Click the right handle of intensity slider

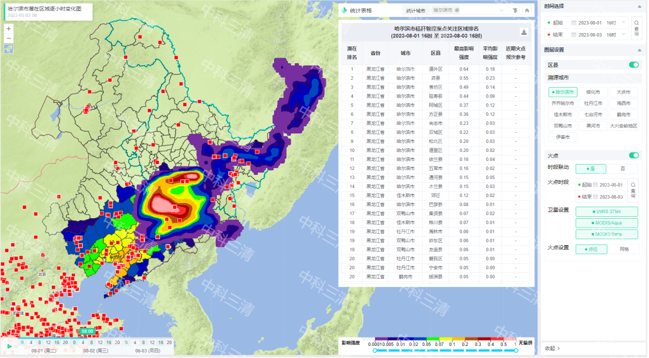(x=516, y=351)
